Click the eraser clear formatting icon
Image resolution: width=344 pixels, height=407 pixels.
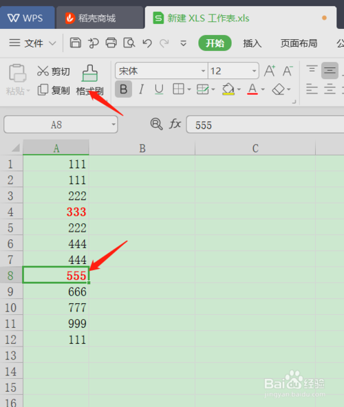click(x=278, y=89)
